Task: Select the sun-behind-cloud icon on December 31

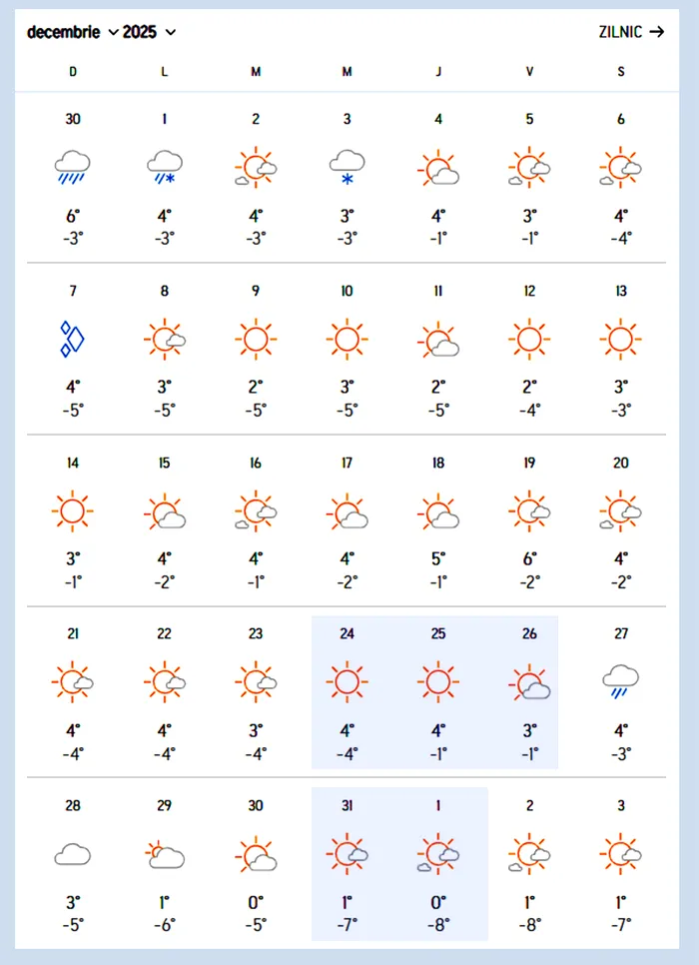Action: 347,853
